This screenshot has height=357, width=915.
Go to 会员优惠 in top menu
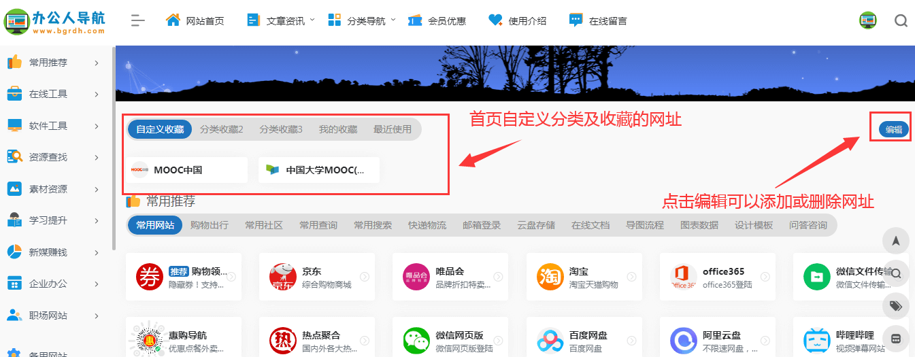(437, 20)
